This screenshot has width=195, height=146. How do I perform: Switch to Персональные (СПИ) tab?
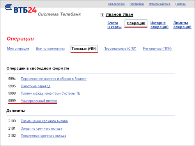pyautogui.click(x=120, y=49)
